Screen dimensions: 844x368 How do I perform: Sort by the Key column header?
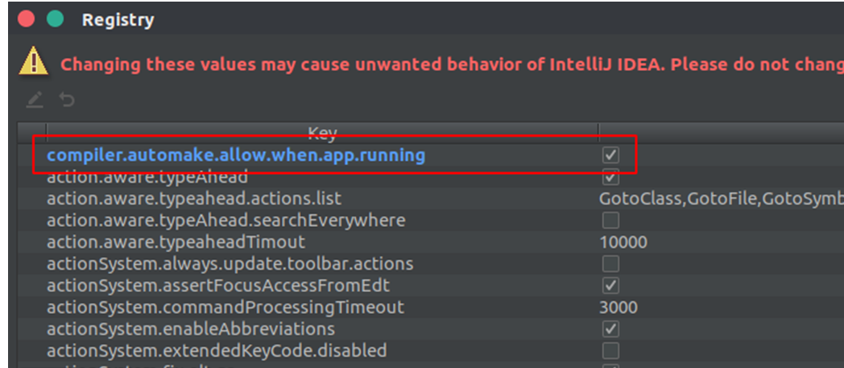321,132
